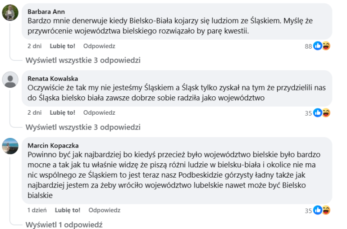Image resolution: width=347 pixels, height=229 pixels.
Task: Click Marcin Kopaczka's profile picture
Action: pos(10,146)
